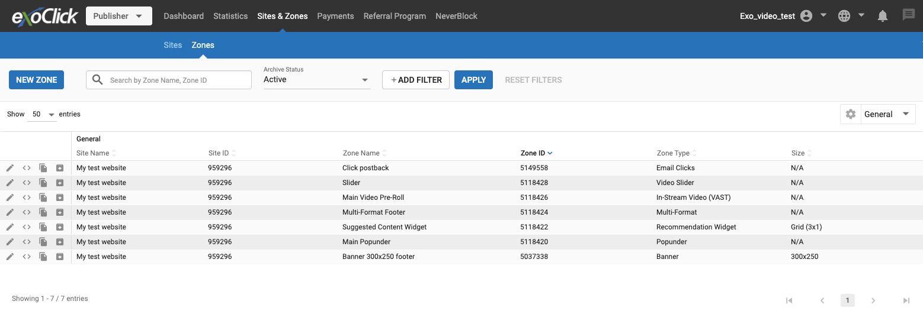This screenshot has height=324, width=923.
Task: Switch to the Sites tab
Action: (x=173, y=45)
